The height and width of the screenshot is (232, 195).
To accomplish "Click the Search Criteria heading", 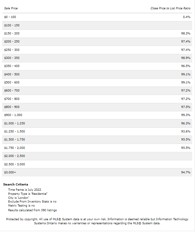I will pos(15,185).
